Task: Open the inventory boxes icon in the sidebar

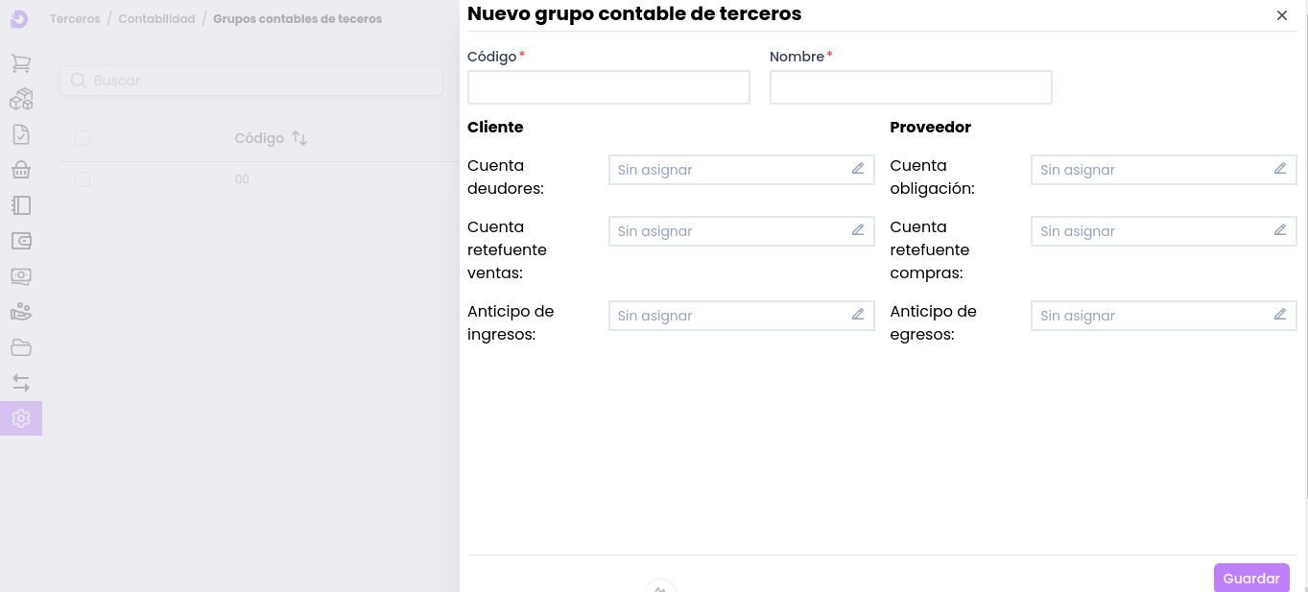Action: coord(21,99)
